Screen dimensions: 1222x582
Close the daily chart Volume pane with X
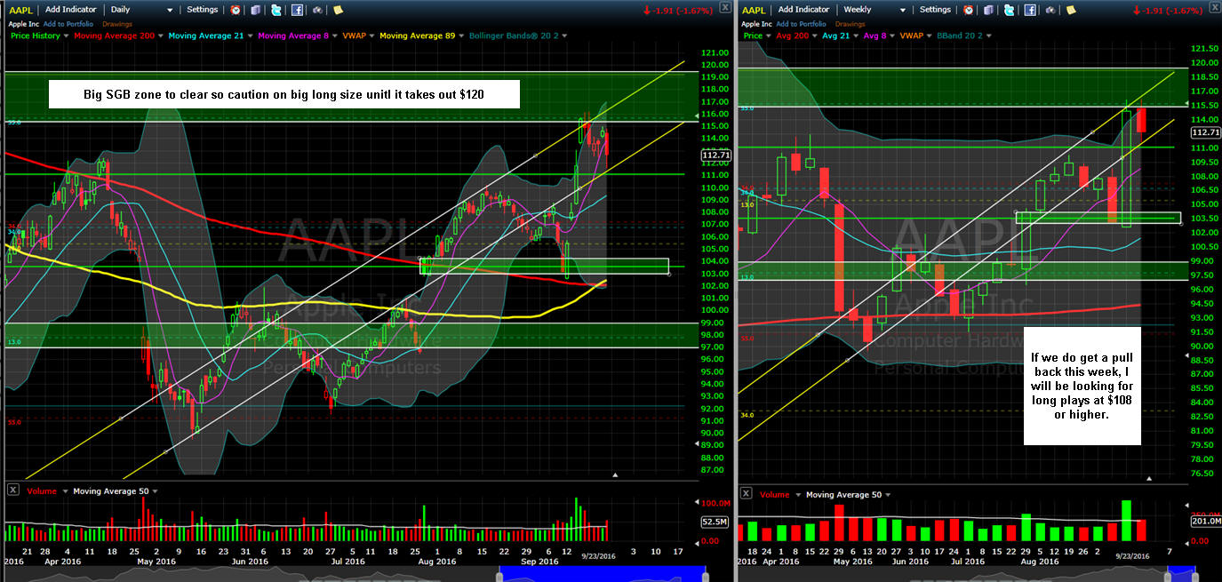pos(13,490)
